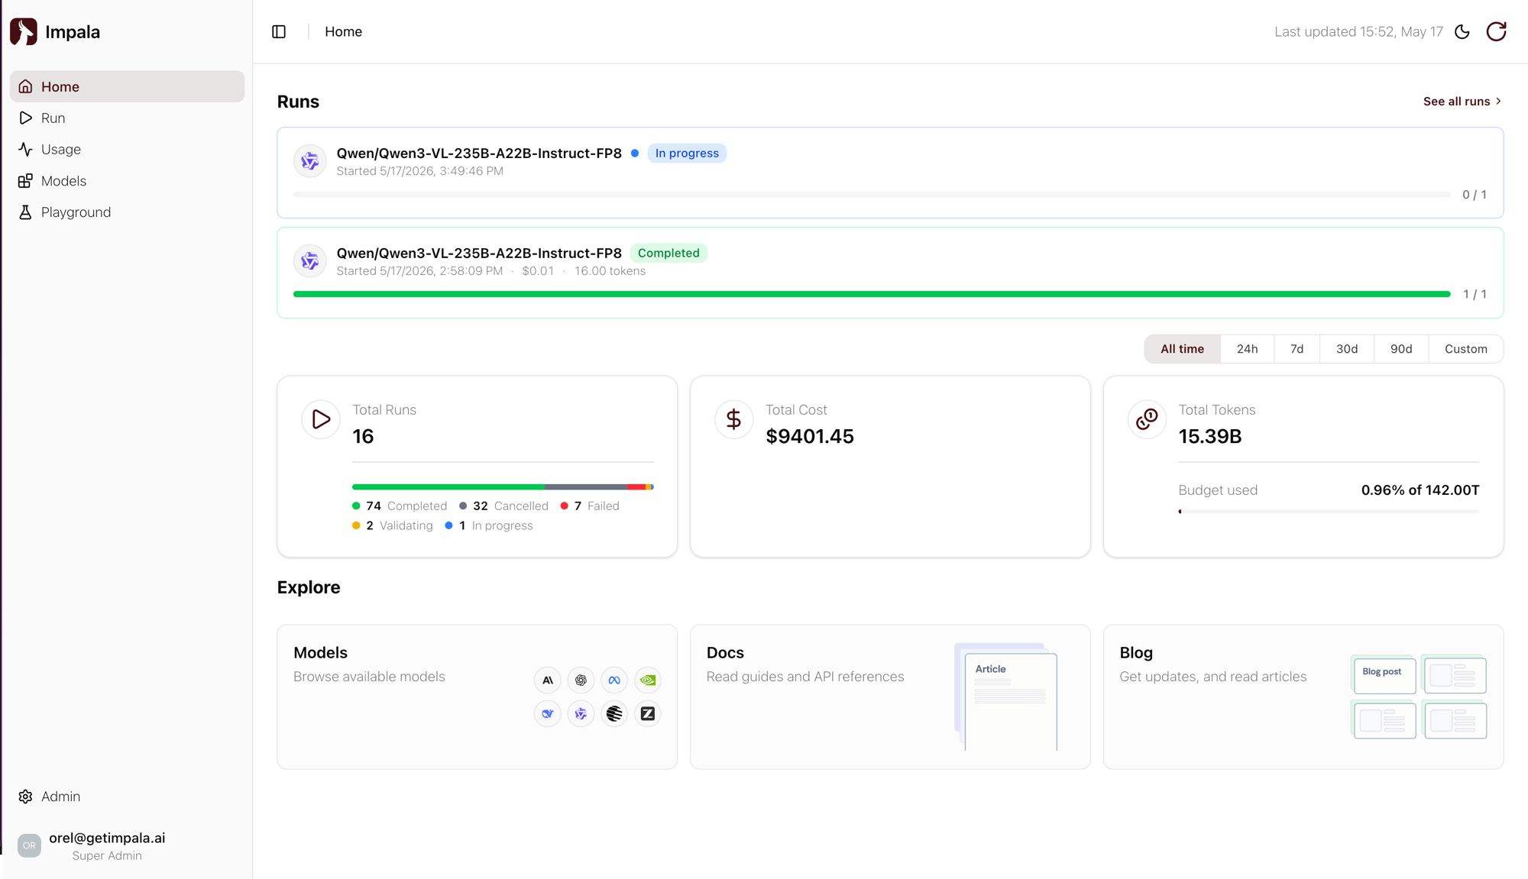Click the Meta provider icon

click(x=614, y=680)
